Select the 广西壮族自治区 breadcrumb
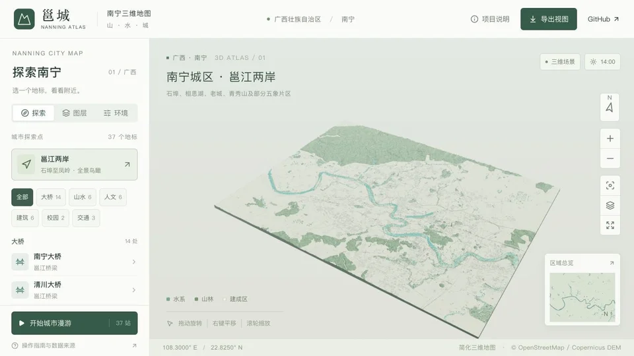The image size is (634, 356). tap(297, 19)
